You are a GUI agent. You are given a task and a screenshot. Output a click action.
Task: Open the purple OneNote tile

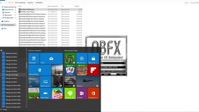pyautogui.click(x=82, y=93)
